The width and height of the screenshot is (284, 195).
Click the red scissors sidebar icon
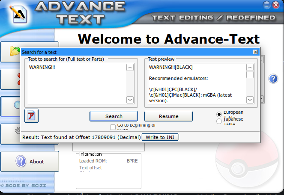click(x=19, y=79)
